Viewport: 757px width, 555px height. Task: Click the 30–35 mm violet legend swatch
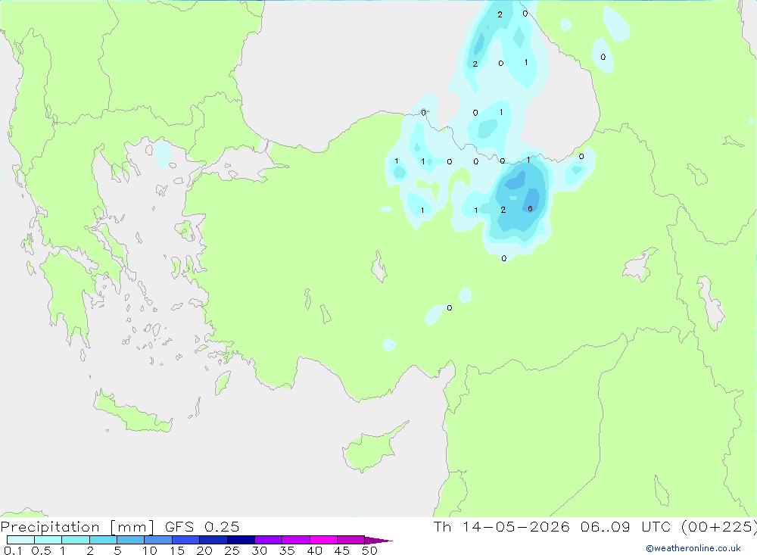point(268,540)
